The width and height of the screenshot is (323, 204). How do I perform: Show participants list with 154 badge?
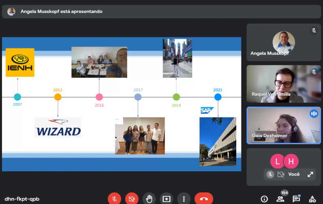click(x=280, y=199)
